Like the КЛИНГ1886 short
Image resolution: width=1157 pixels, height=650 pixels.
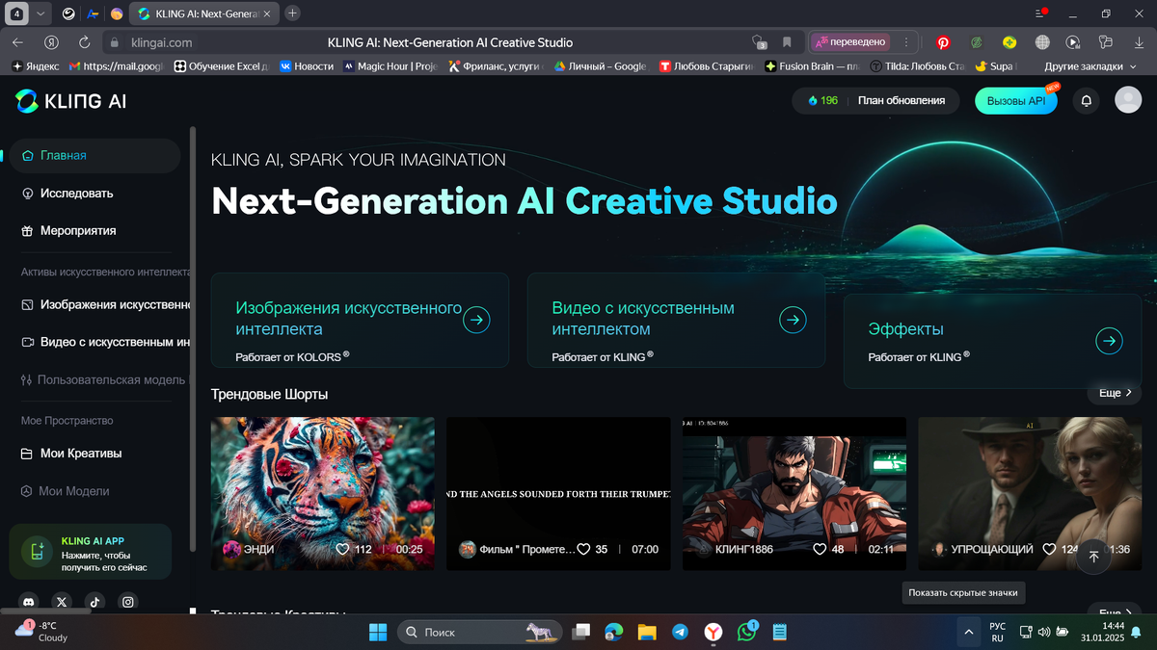tap(820, 549)
